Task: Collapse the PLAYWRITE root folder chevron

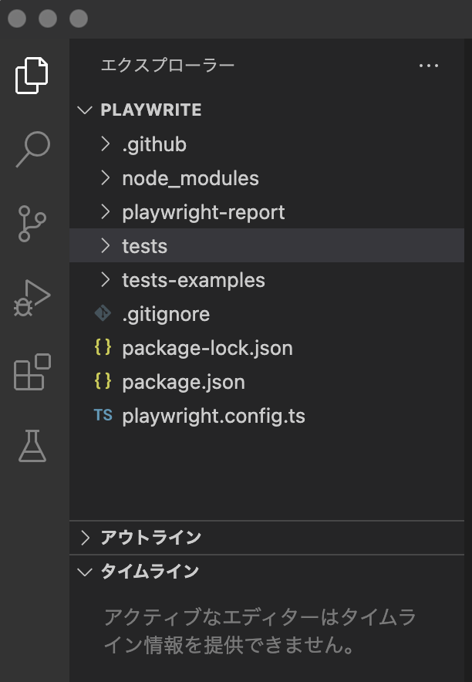Action: [85, 110]
